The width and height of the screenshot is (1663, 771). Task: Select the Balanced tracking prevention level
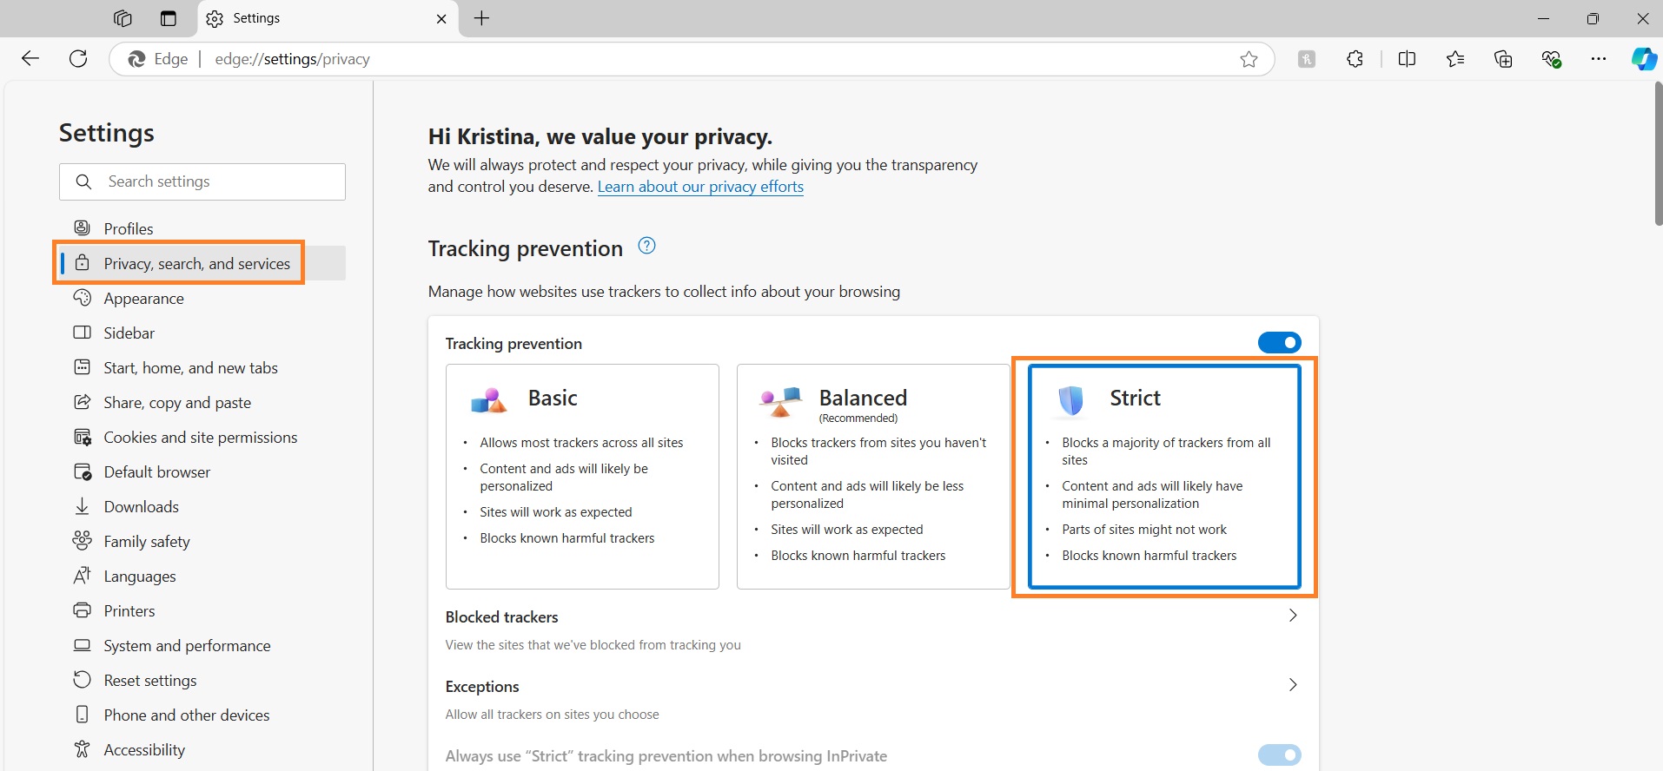click(872, 477)
